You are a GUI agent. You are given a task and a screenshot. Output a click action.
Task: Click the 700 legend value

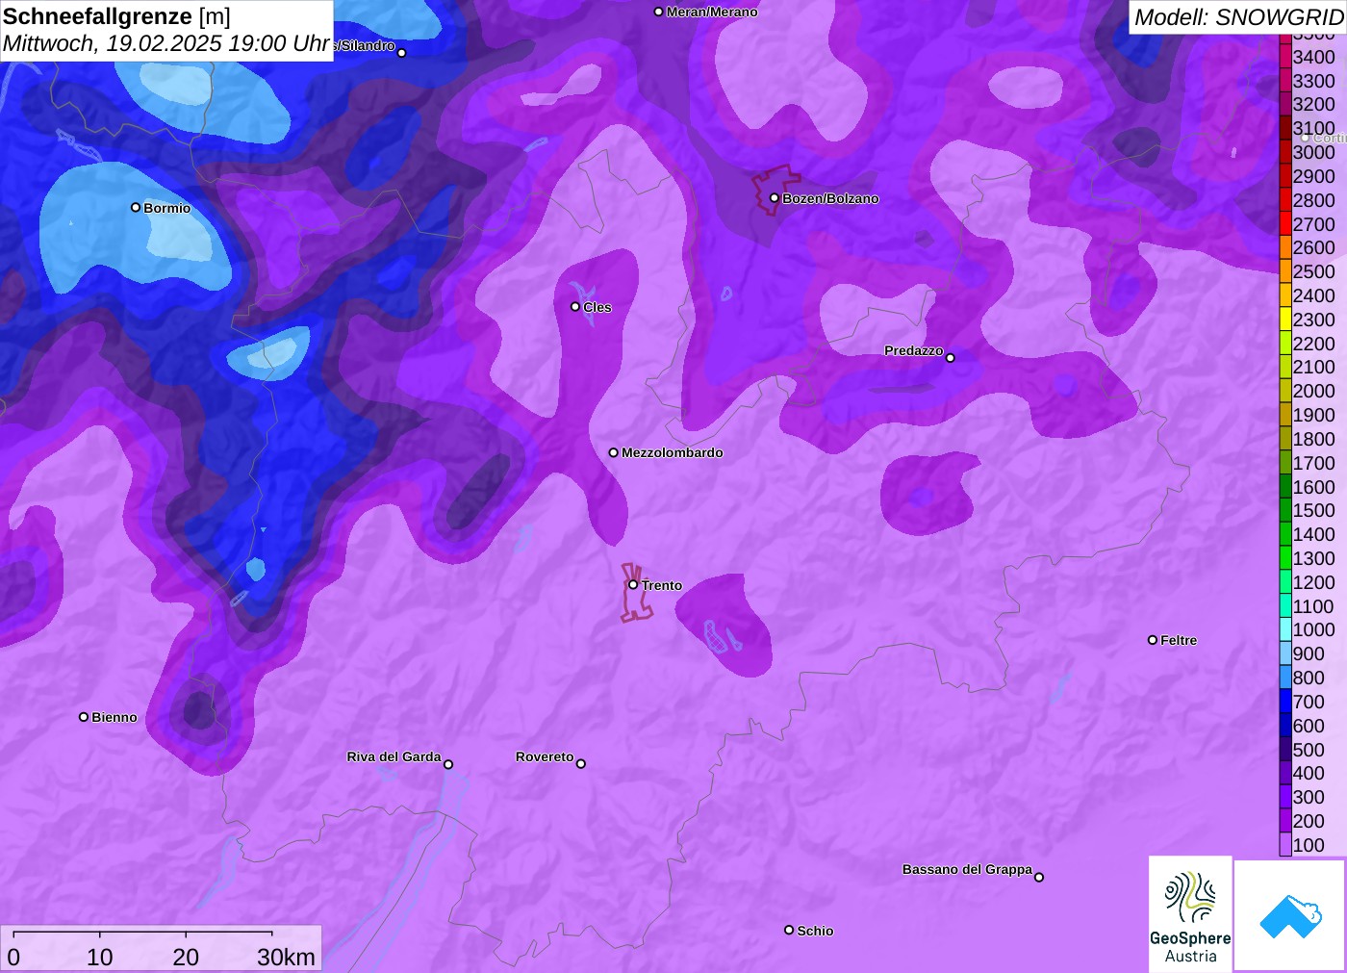pos(1309,702)
